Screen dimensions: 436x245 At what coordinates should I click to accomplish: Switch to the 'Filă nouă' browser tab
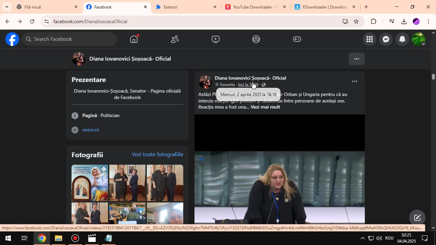(x=48, y=7)
